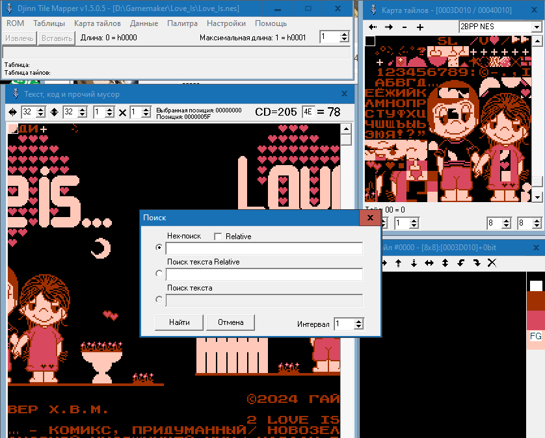This screenshot has height=438, width=545.
Task: Rotate tile counter-clockwise in tile editor
Action: click(x=460, y=263)
